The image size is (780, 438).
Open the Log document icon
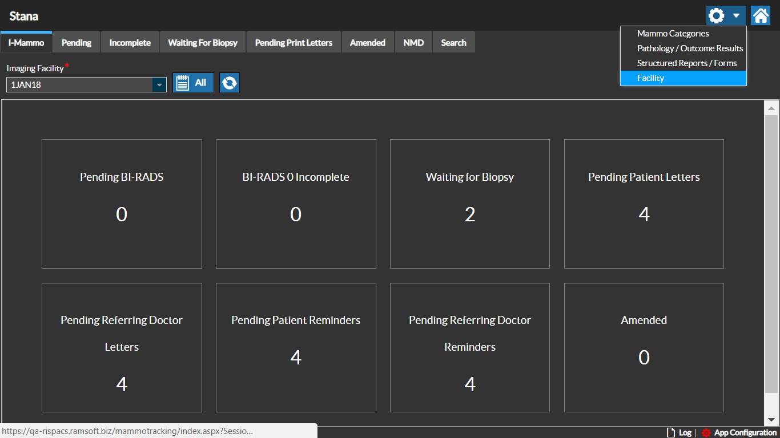pyautogui.click(x=671, y=432)
